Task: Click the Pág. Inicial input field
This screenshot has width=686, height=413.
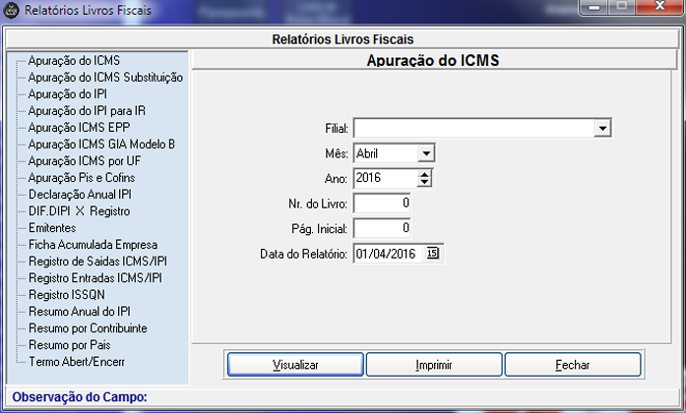Action: [382, 228]
